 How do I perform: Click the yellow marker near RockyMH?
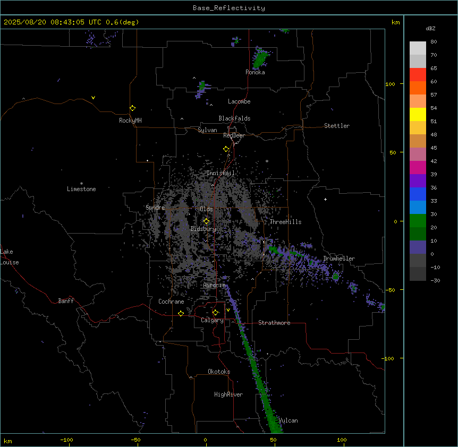(132, 108)
